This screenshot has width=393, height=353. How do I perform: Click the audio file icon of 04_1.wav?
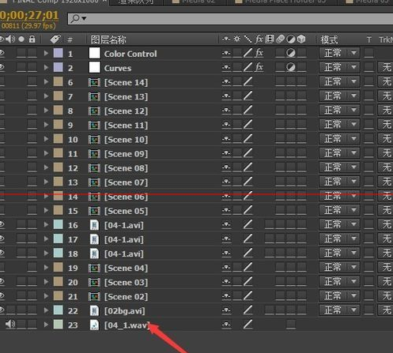coord(94,325)
